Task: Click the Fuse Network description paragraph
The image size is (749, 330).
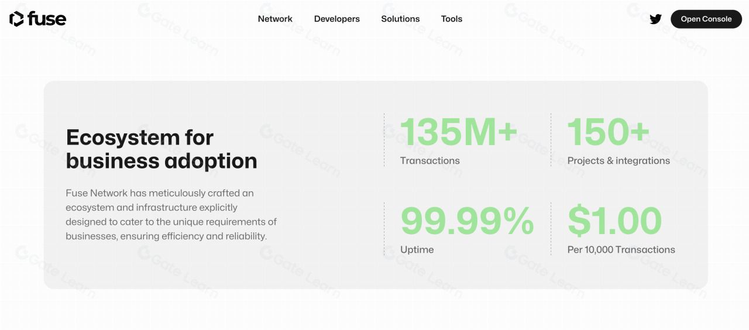Action: click(171, 215)
